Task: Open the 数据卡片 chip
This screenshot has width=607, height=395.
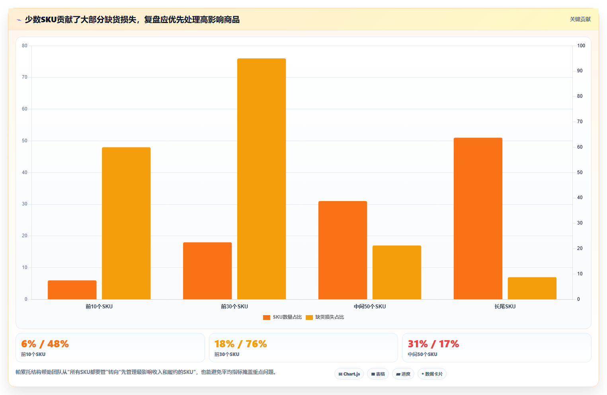Action: point(432,374)
